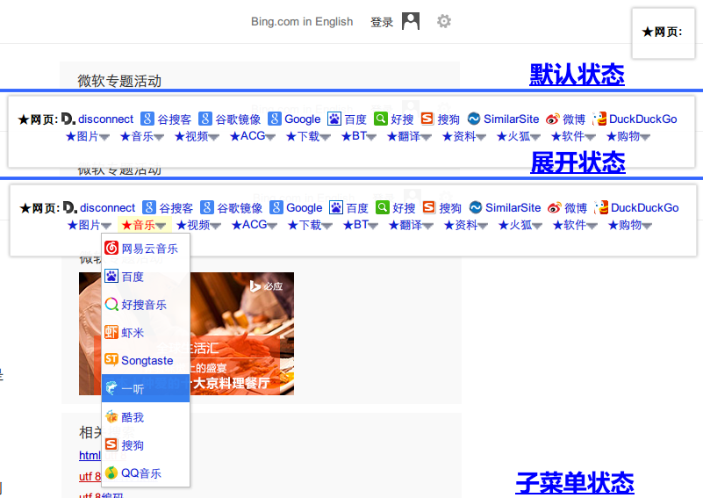Click SimilarSite link text in the 子菜单状态 toolbar
Screen dimensions: 703x498
point(513,208)
